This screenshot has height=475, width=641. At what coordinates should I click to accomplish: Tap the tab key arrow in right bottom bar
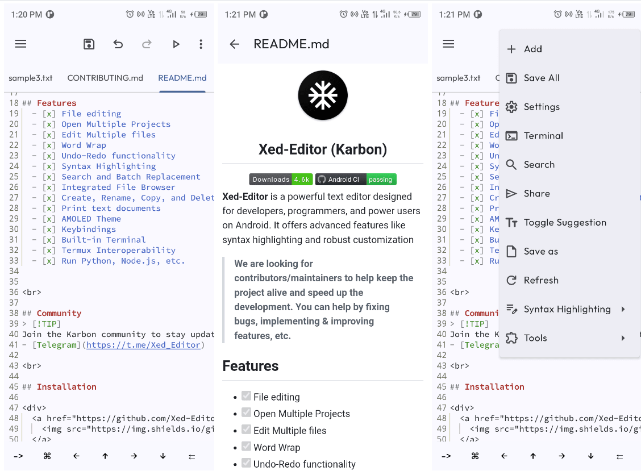[447, 456]
